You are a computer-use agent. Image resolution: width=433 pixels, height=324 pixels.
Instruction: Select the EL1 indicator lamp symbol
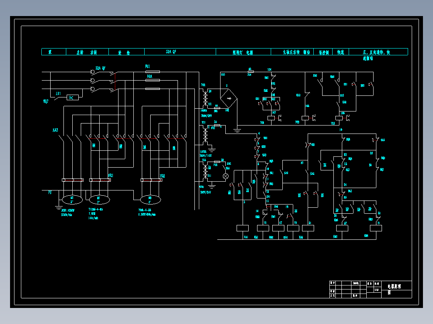tap(226, 176)
